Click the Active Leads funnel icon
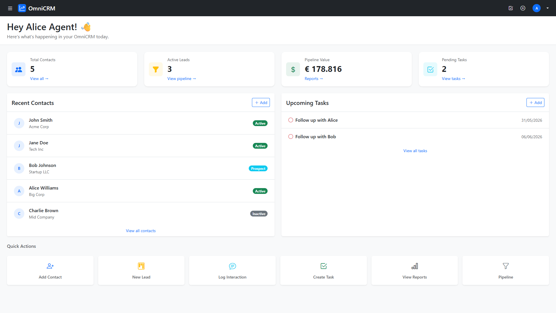 156,69
